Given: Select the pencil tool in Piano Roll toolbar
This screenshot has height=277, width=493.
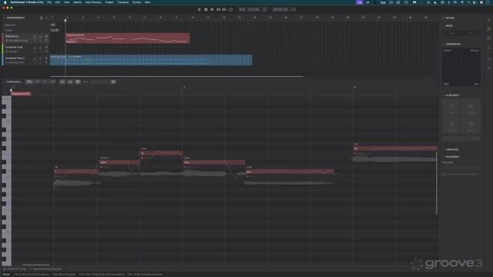Looking at the screenshot, I should pyautogui.click(x=37, y=82).
